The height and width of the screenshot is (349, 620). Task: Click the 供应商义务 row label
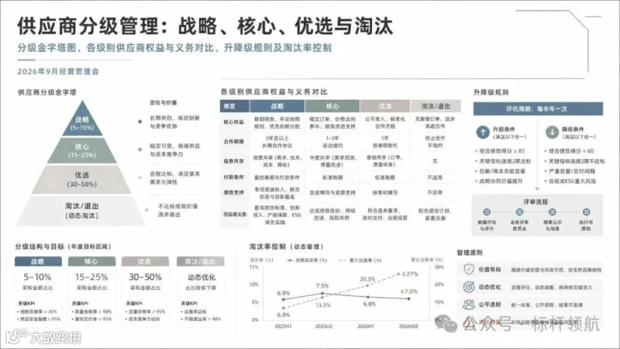point(235,214)
